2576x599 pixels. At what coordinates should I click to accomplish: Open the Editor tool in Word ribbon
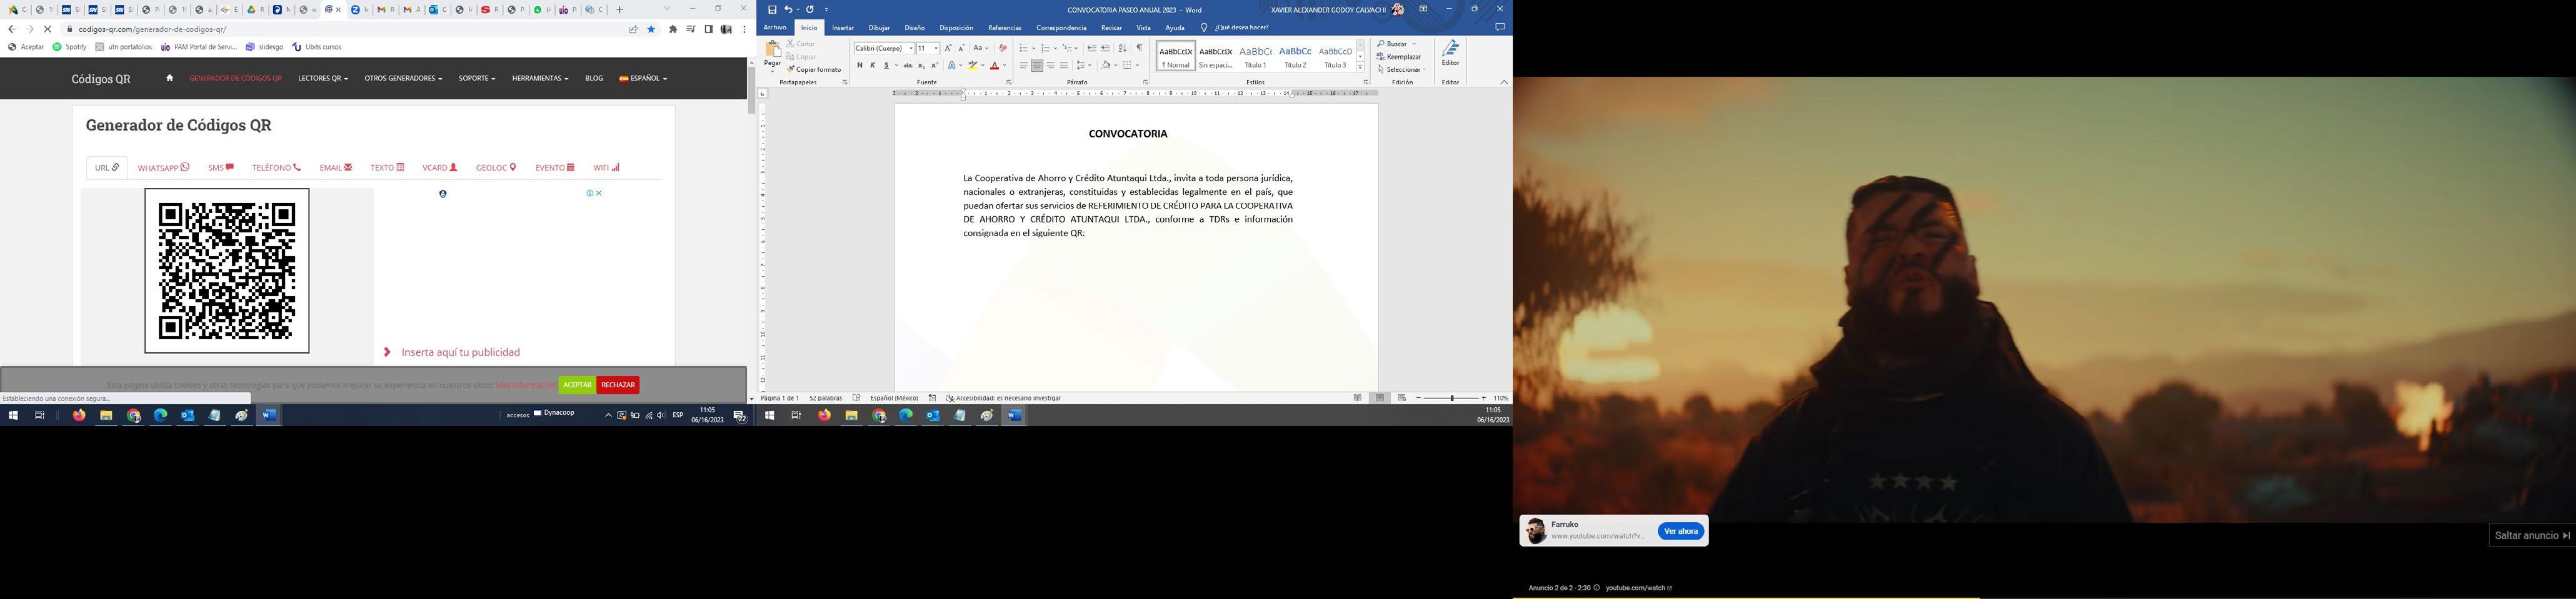[1450, 54]
